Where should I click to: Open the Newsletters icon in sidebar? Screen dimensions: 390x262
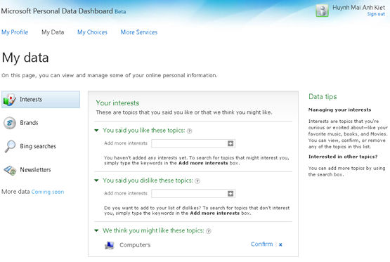tap(10, 170)
